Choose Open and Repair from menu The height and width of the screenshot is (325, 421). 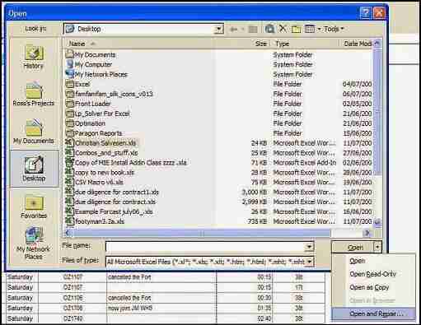click(x=376, y=313)
